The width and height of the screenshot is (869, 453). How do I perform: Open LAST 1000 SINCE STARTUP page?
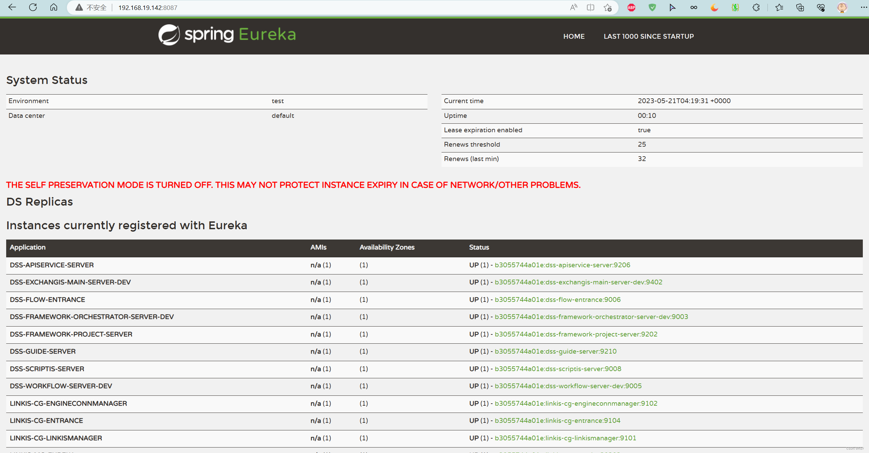click(x=648, y=36)
